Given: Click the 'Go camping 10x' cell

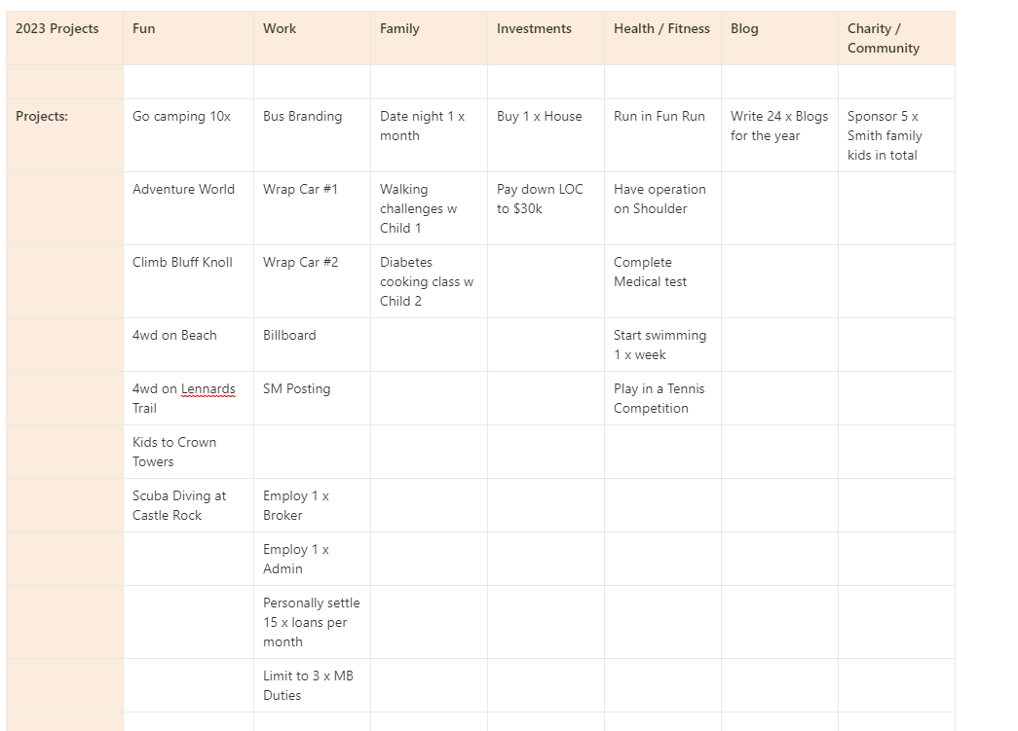Looking at the screenshot, I should 188,135.
